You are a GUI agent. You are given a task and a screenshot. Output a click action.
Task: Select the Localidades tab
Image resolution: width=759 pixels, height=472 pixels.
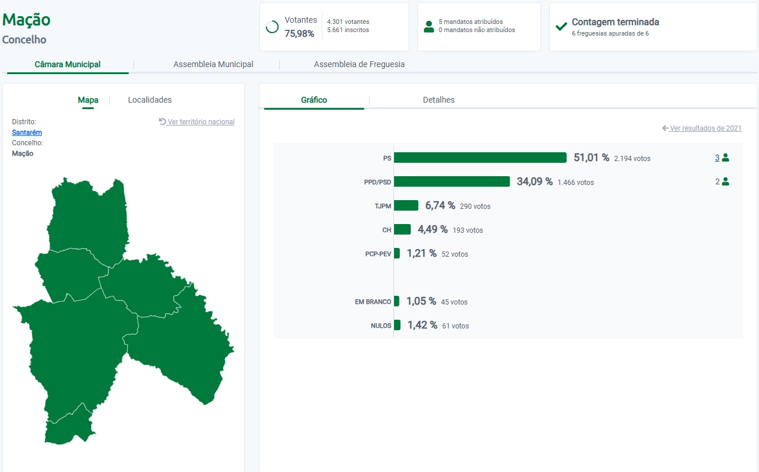(x=150, y=100)
